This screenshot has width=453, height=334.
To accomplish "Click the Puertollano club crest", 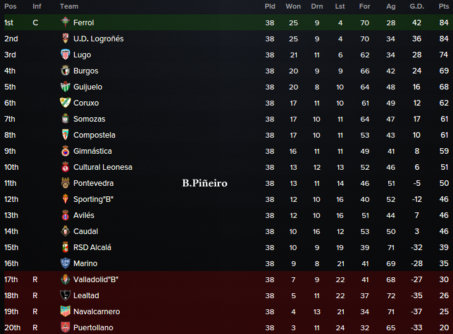I will tap(65, 327).
